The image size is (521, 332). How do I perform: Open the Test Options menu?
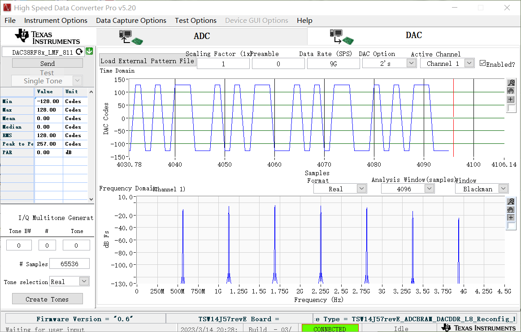(x=195, y=21)
